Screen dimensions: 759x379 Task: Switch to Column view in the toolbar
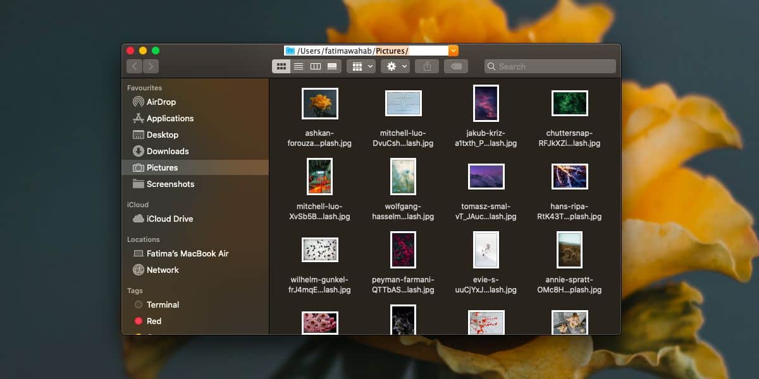point(315,66)
